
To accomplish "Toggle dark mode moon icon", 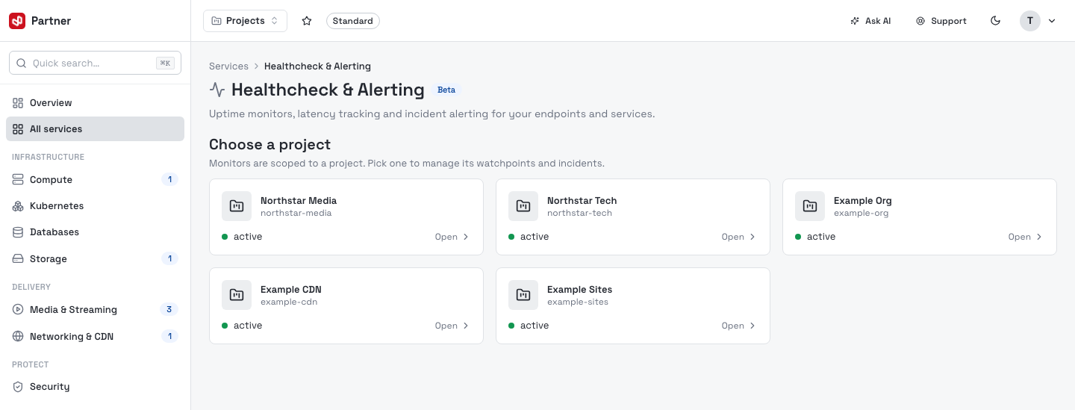I will [x=995, y=21].
